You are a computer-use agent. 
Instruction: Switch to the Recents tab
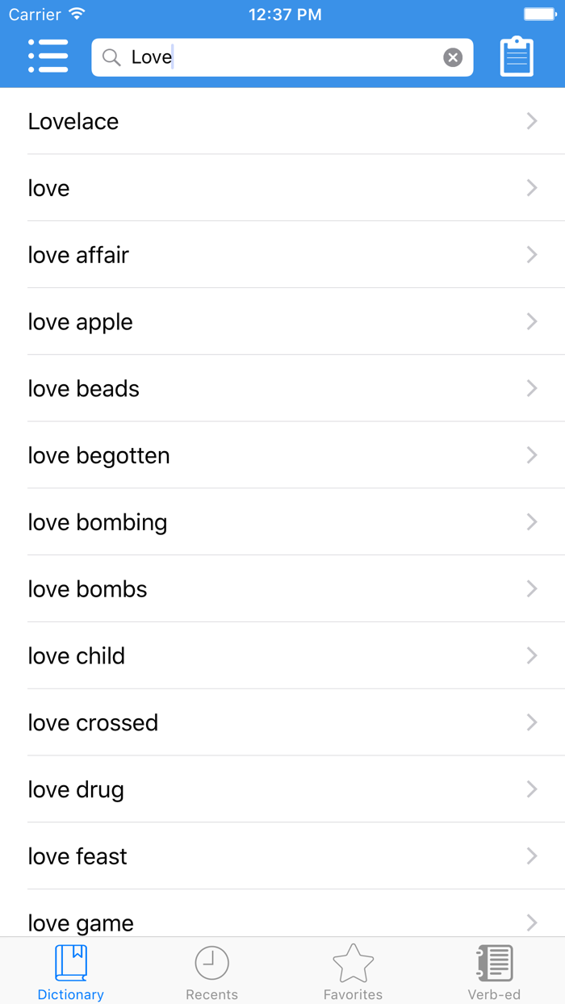click(x=212, y=972)
